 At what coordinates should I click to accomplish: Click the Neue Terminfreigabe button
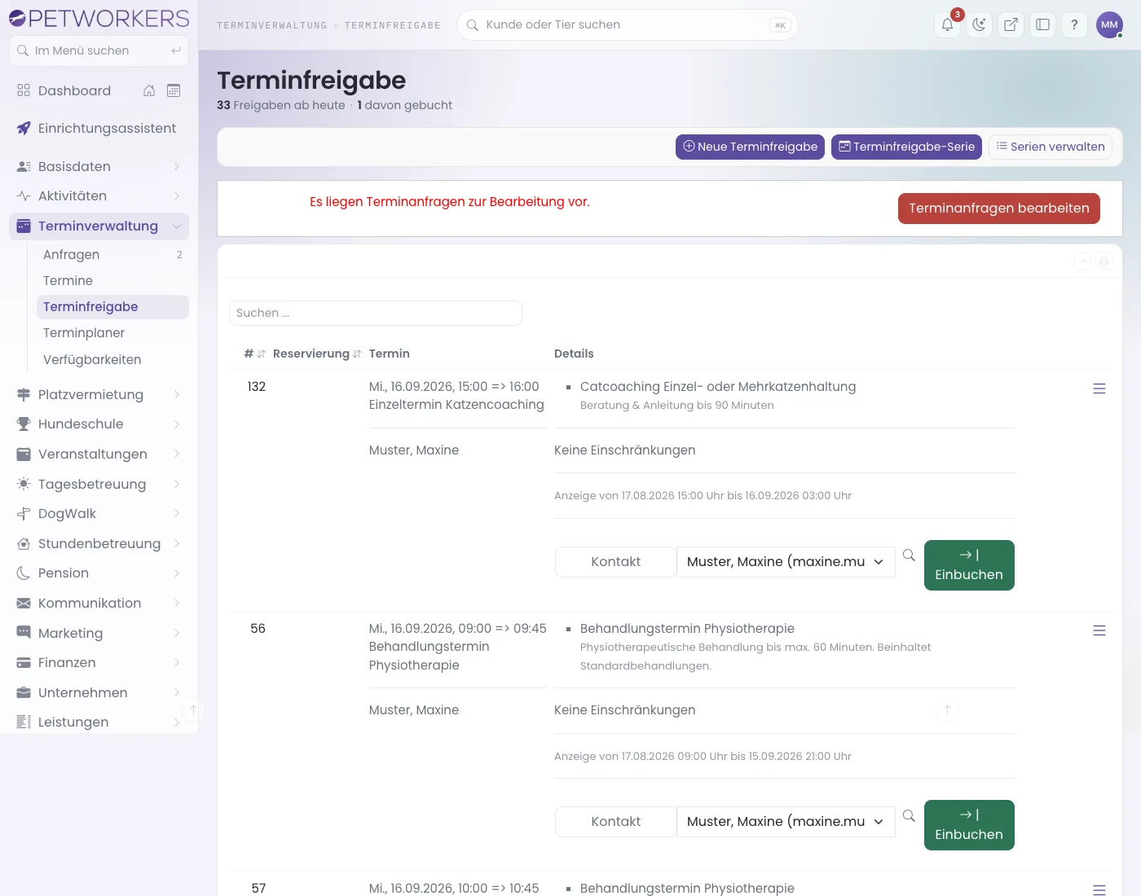[x=750, y=147]
